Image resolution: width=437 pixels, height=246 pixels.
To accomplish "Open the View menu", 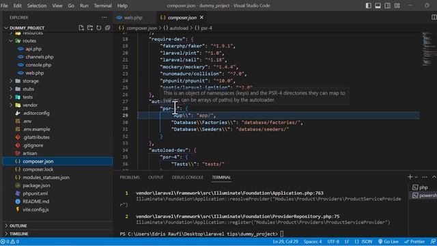I will (57, 5).
